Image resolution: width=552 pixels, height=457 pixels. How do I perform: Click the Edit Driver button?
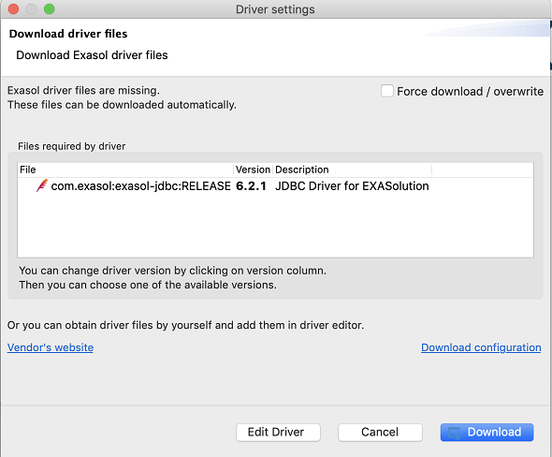click(278, 433)
